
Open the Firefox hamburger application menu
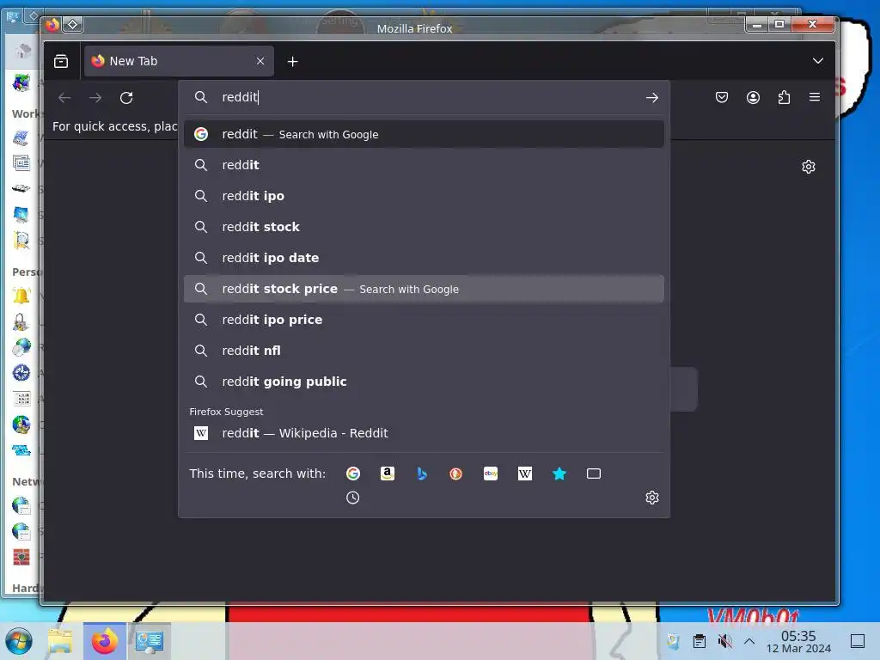(815, 97)
